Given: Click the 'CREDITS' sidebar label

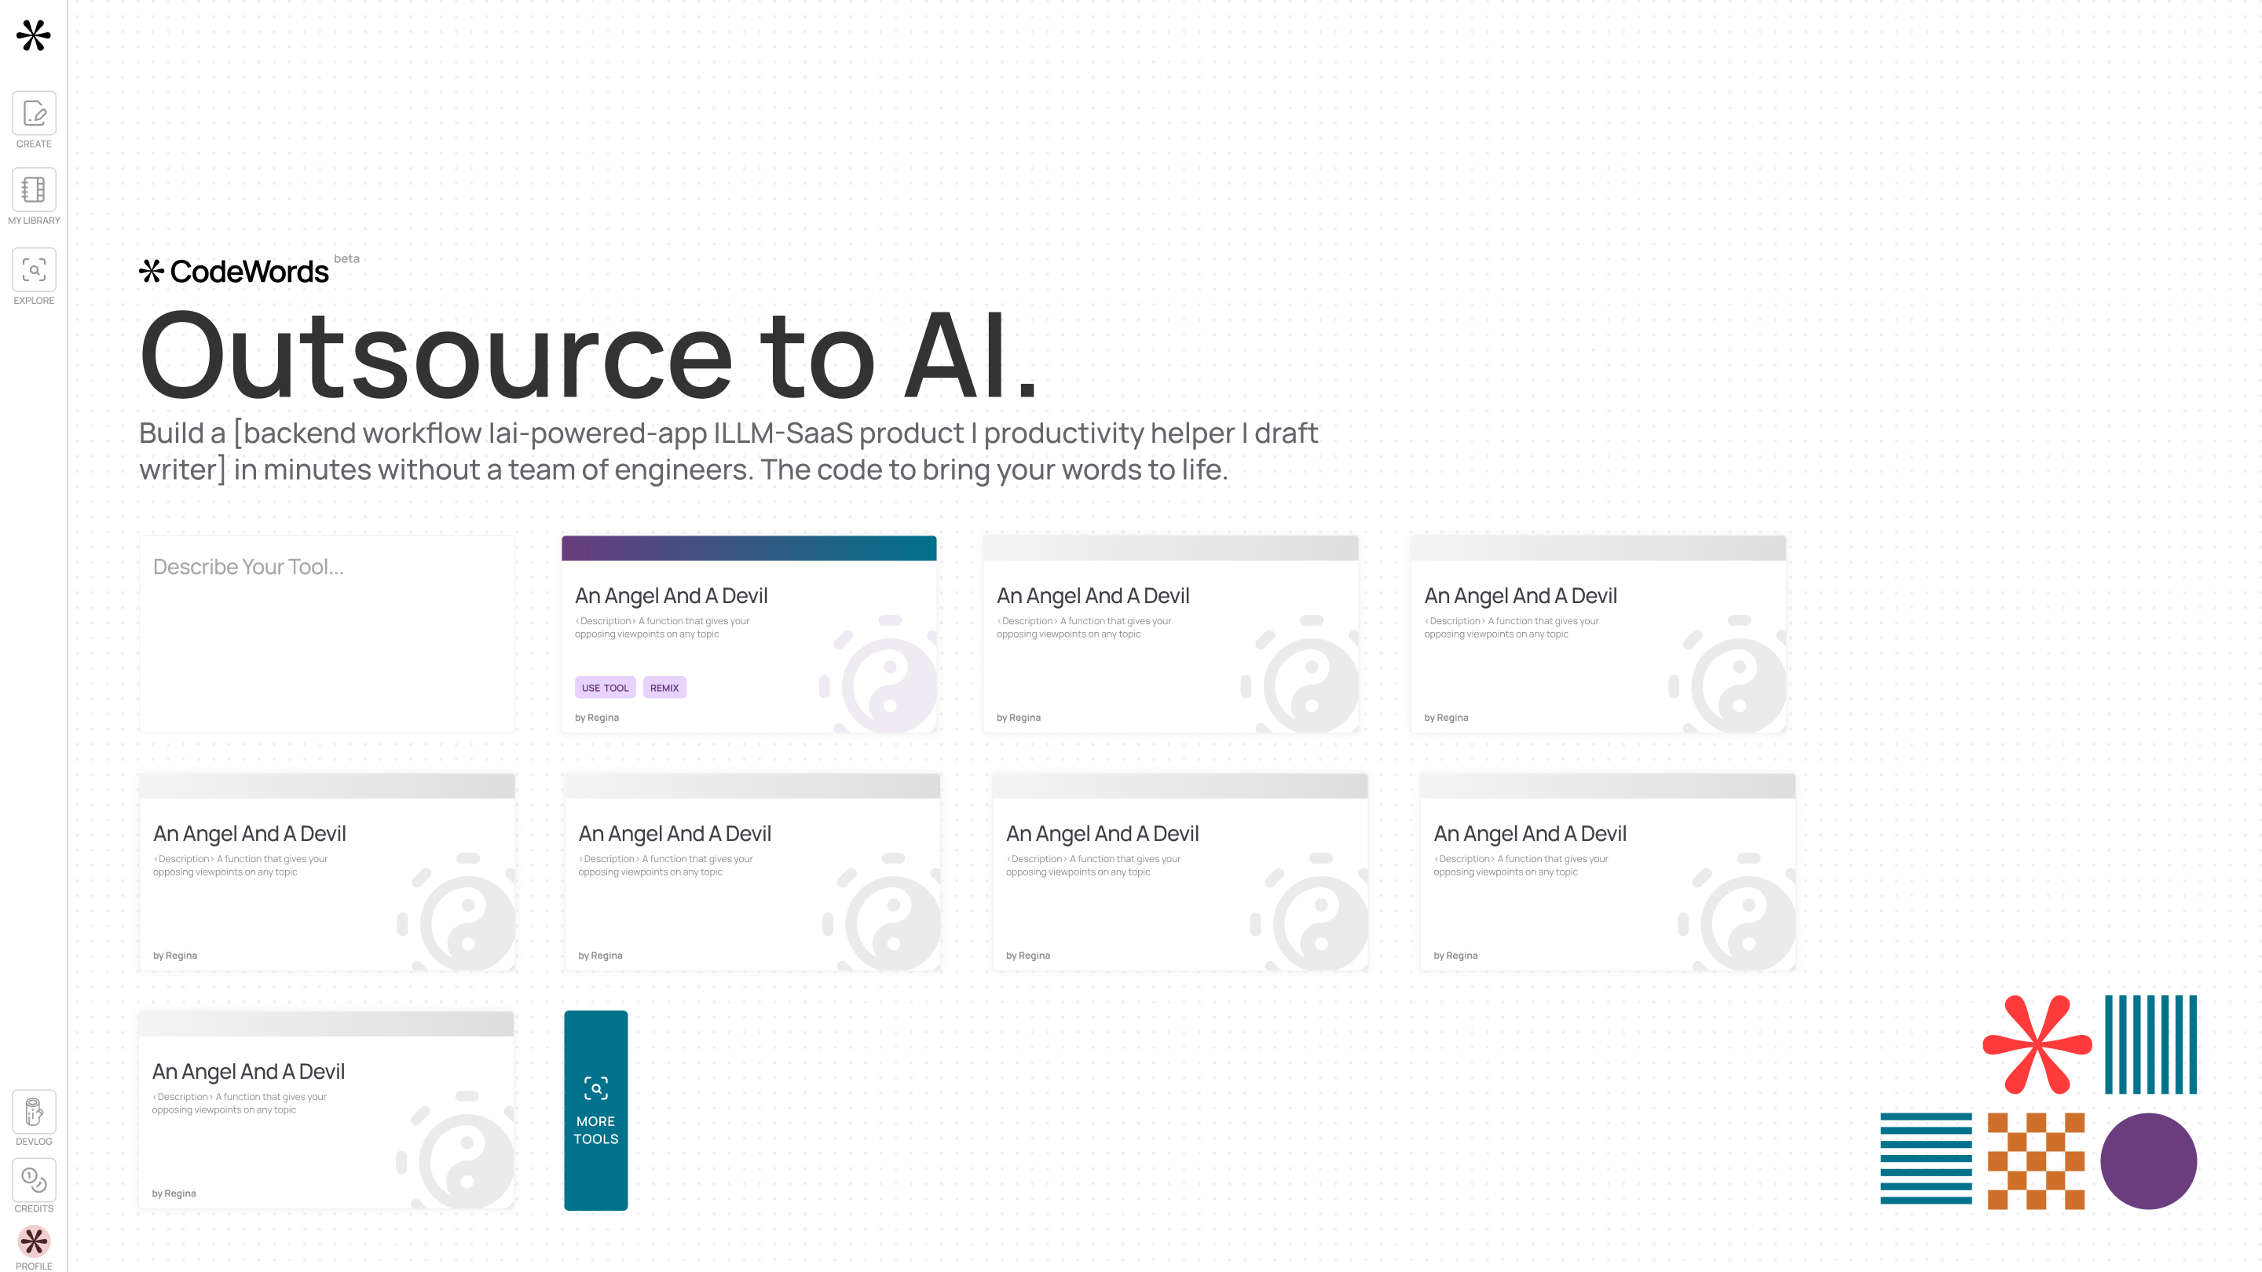Looking at the screenshot, I should (35, 1209).
